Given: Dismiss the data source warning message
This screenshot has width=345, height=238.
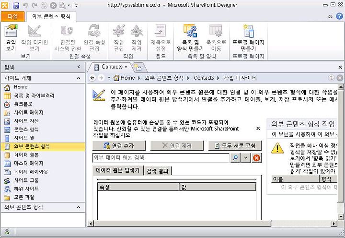Looking at the screenshot, I should tap(258, 128).
